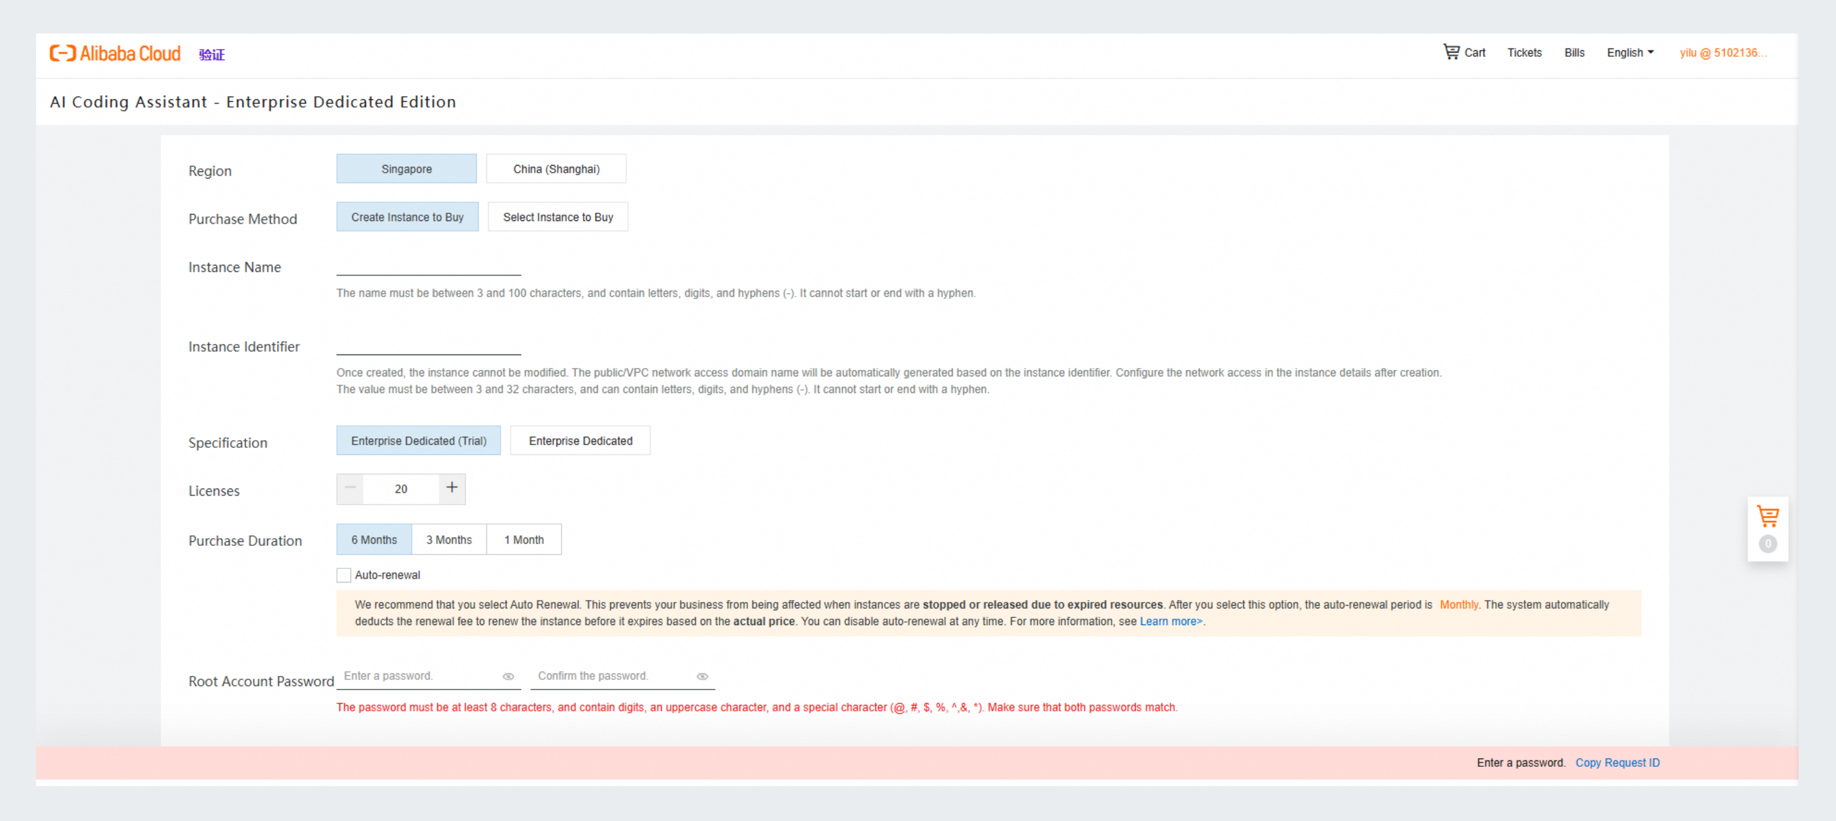
Task: Increase licenses with plus button
Action: pyautogui.click(x=452, y=488)
